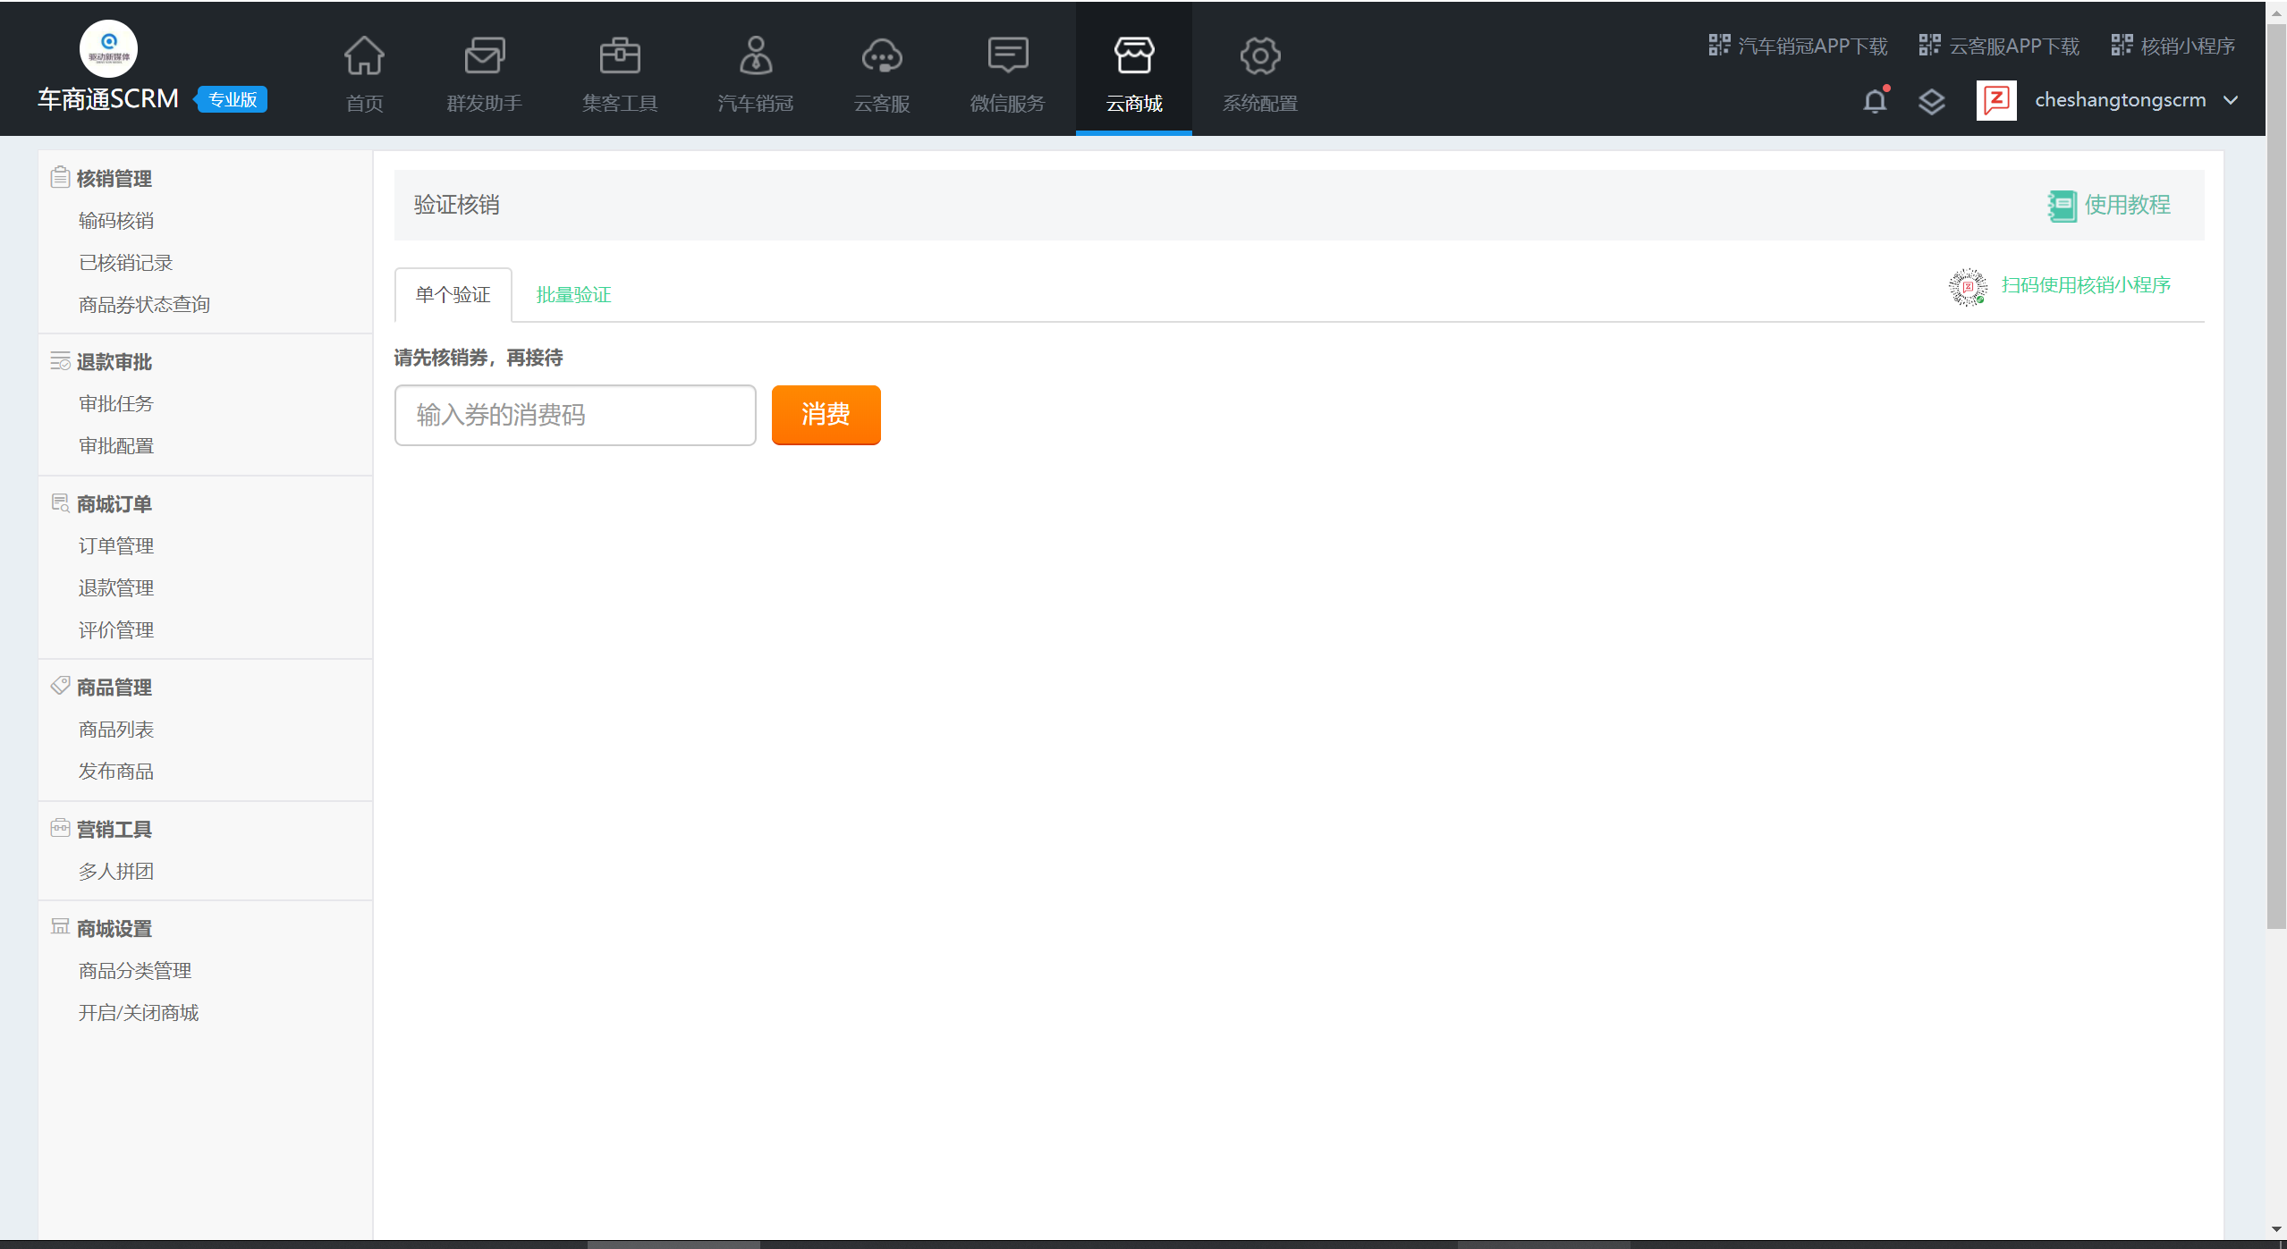Collapse the 核销管理 sidebar section
The height and width of the screenshot is (1249, 2287).
[114, 179]
